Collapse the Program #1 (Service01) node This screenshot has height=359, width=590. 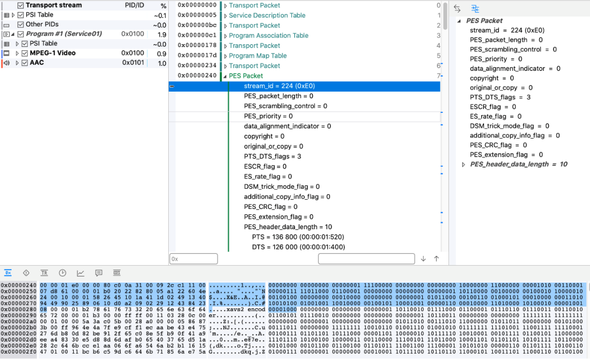pyautogui.click(x=13, y=34)
